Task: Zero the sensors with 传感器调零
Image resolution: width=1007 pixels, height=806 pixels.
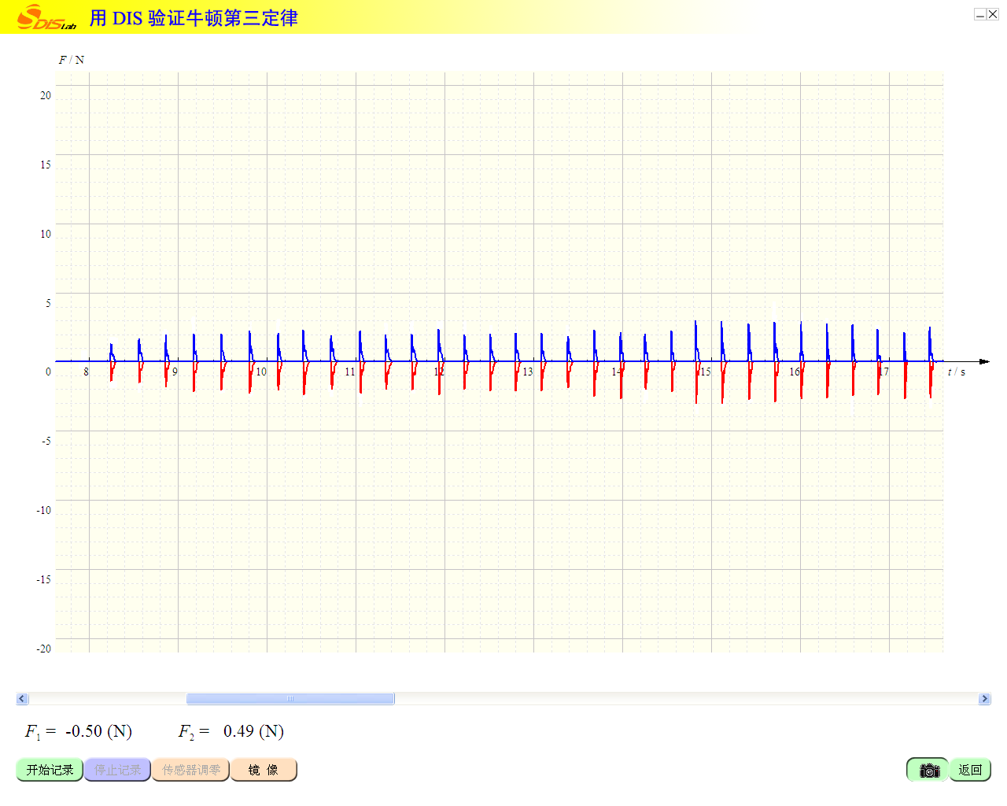Action: click(x=190, y=770)
